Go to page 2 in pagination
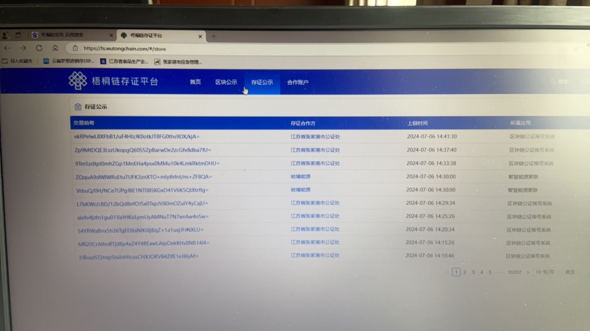The width and height of the screenshot is (590, 331). pos(465,272)
